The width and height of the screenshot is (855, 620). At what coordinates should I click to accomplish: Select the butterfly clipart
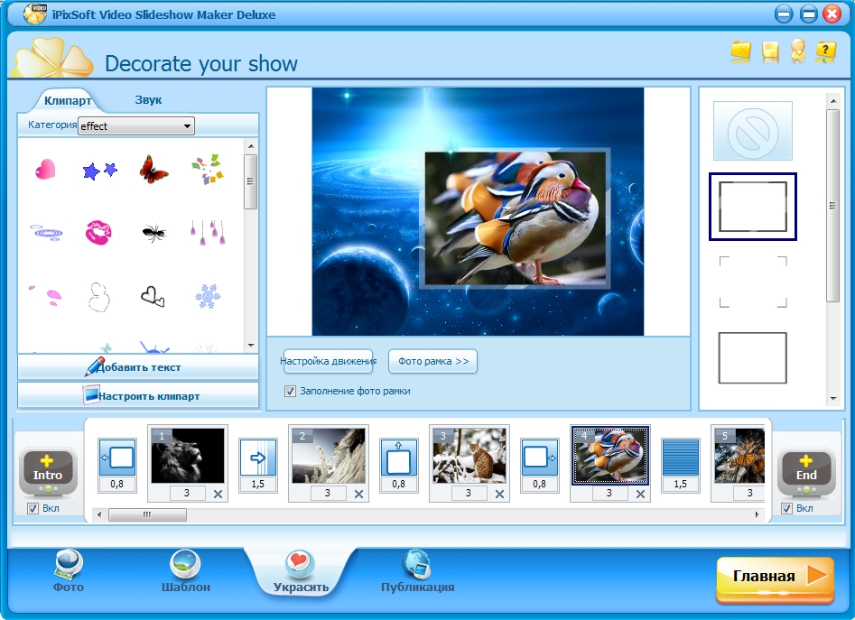pos(153,169)
